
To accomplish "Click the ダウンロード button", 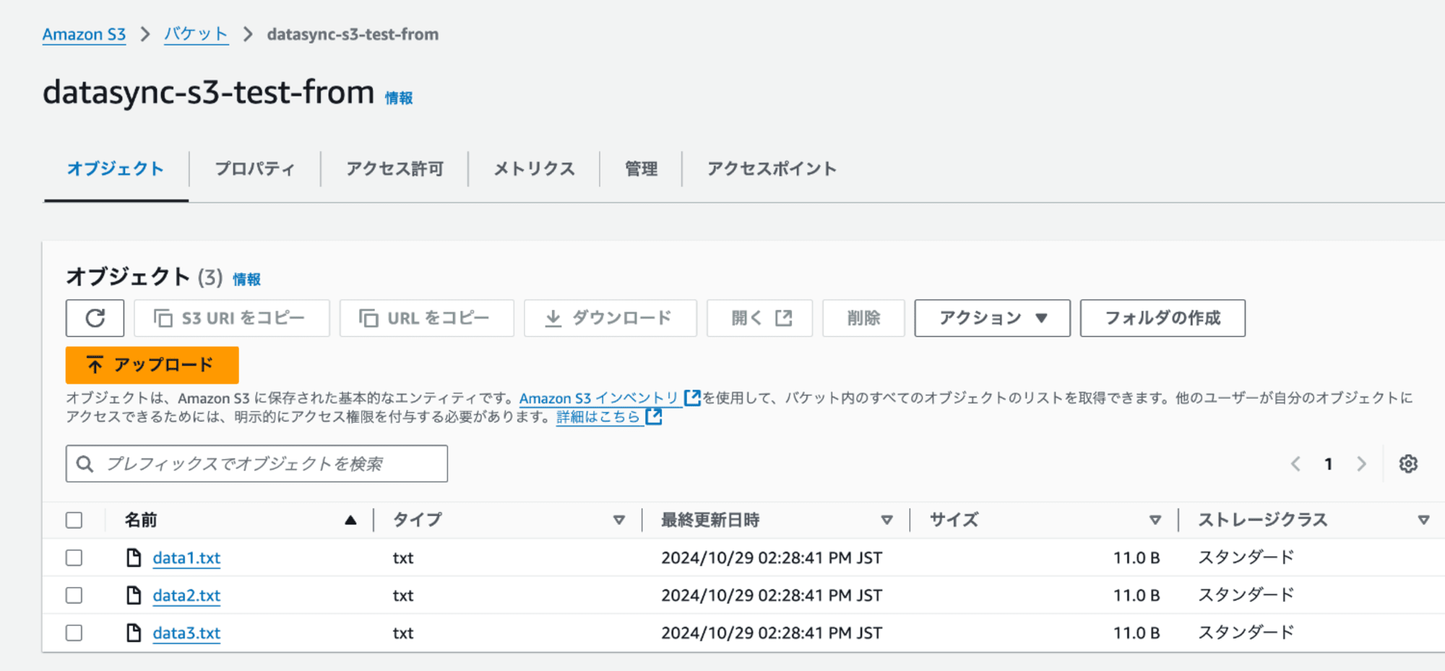I will pos(610,318).
